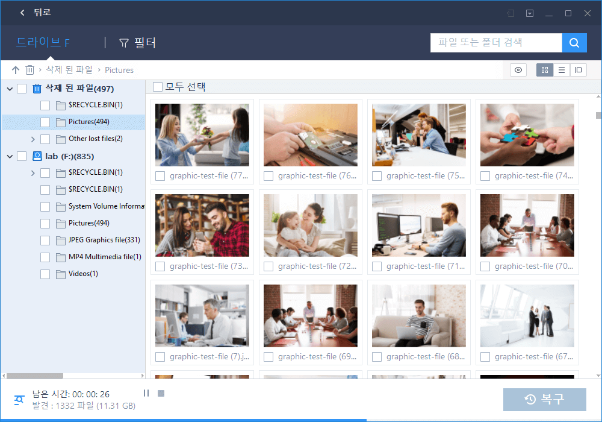This screenshot has width=602, height=422.
Task: Open thumbnail graphic-test-file (68
Action: [418, 316]
